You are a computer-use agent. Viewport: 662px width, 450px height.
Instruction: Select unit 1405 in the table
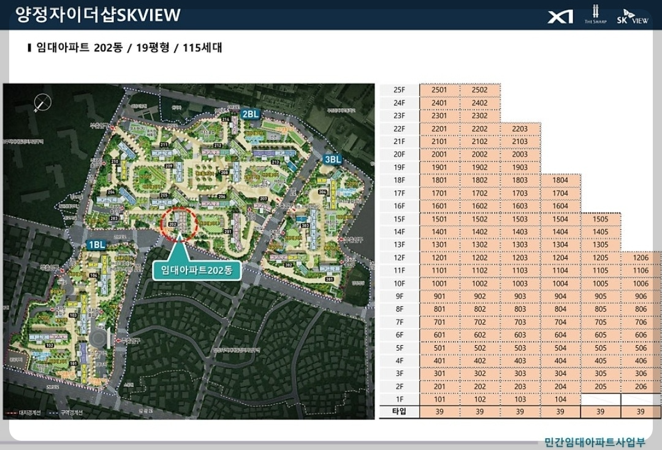tap(601, 231)
